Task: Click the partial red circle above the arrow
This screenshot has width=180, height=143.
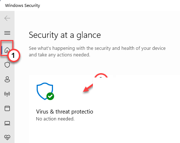Action: 101,75
